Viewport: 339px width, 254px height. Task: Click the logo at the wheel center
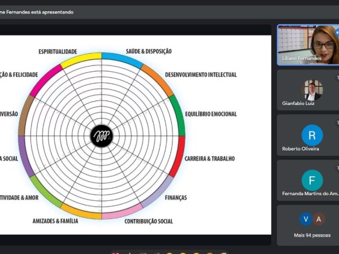pyautogui.click(x=102, y=136)
